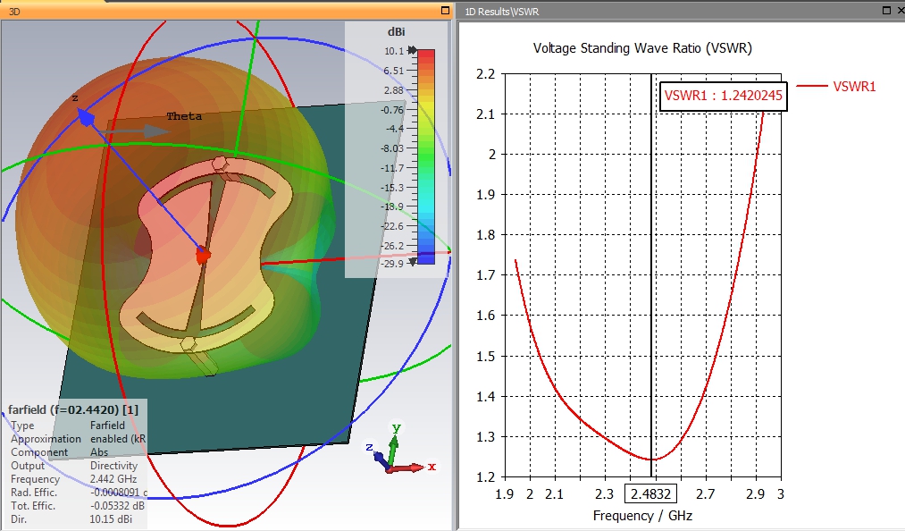Click the 10.1 maximum value on the dBi scale
The image size is (905, 531).
coord(394,51)
